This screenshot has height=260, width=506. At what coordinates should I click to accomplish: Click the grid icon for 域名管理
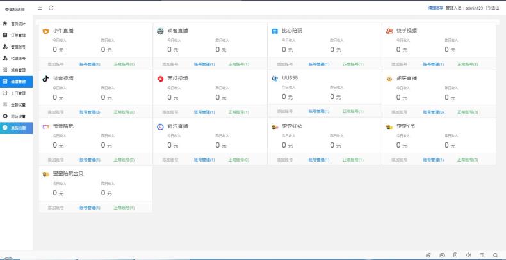pos(5,70)
